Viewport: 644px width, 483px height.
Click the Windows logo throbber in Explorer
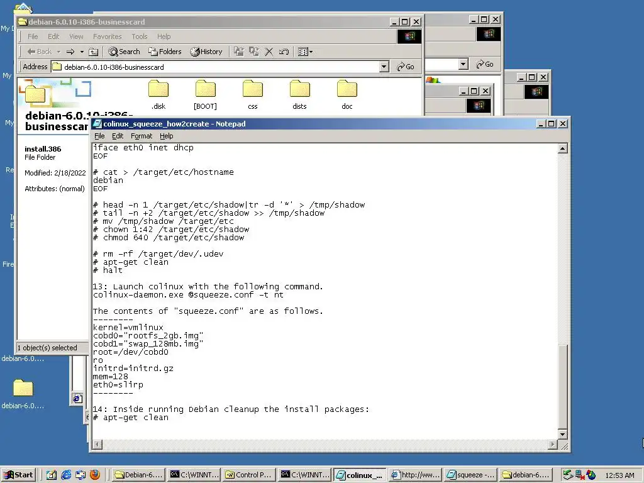pyautogui.click(x=409, y=36)
